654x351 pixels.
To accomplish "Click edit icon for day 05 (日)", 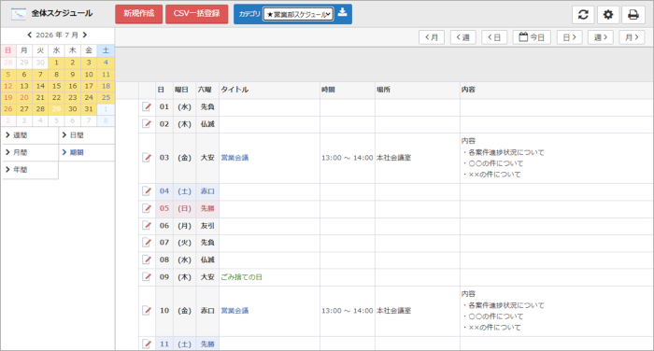I will [147, 208].
